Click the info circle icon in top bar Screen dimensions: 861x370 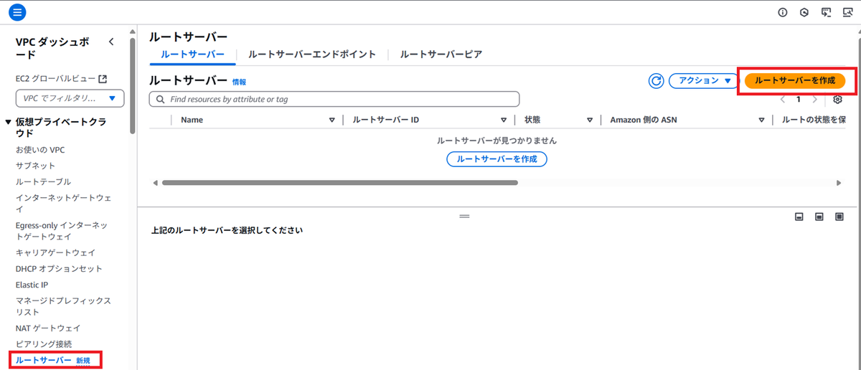tap(784, 12)
